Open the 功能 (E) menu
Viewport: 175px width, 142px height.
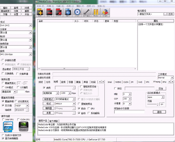[x=60, y=6]
